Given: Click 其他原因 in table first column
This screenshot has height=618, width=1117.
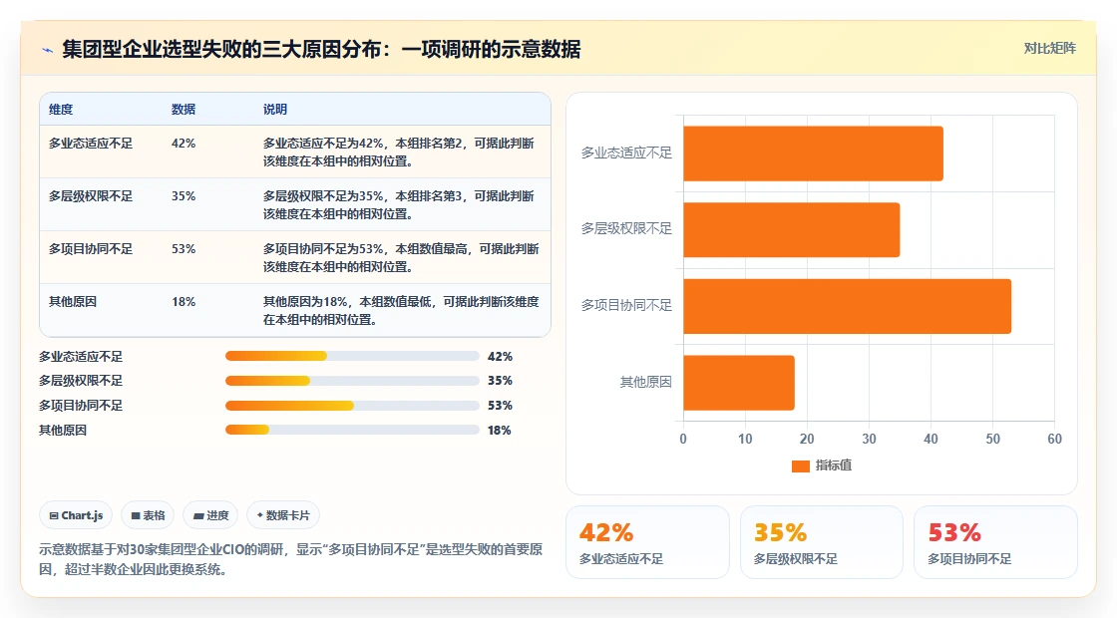Looking at the screenshot, I should point(73,301).
